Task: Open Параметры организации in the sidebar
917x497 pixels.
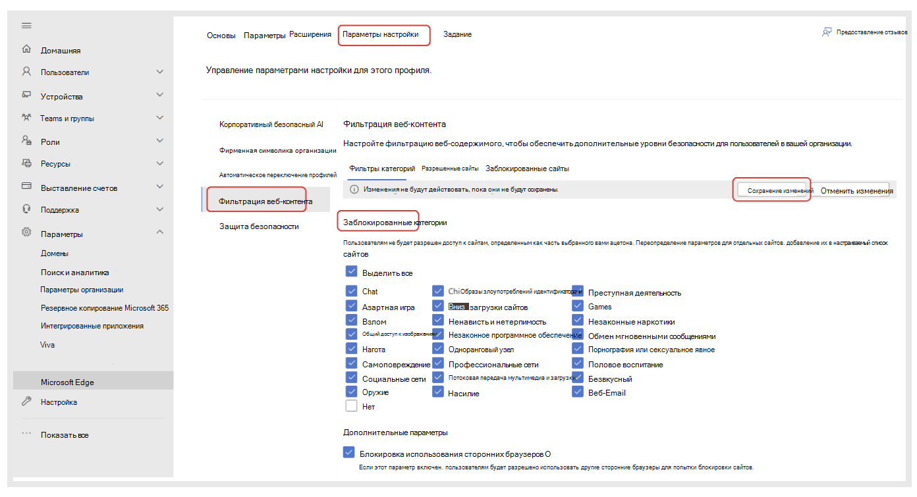Action: [x=82, y=290]
